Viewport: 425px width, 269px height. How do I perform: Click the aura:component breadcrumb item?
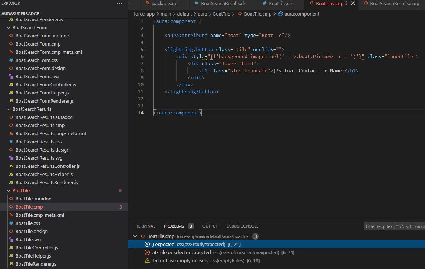point(303,14)
